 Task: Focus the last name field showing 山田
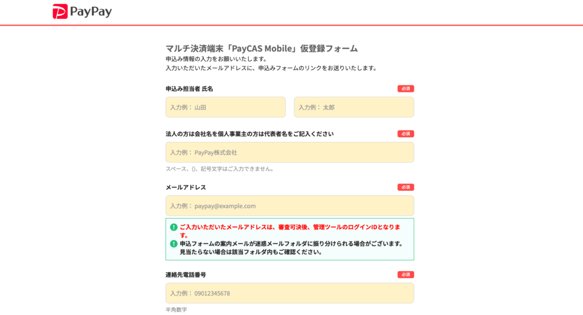click(225, 107)
